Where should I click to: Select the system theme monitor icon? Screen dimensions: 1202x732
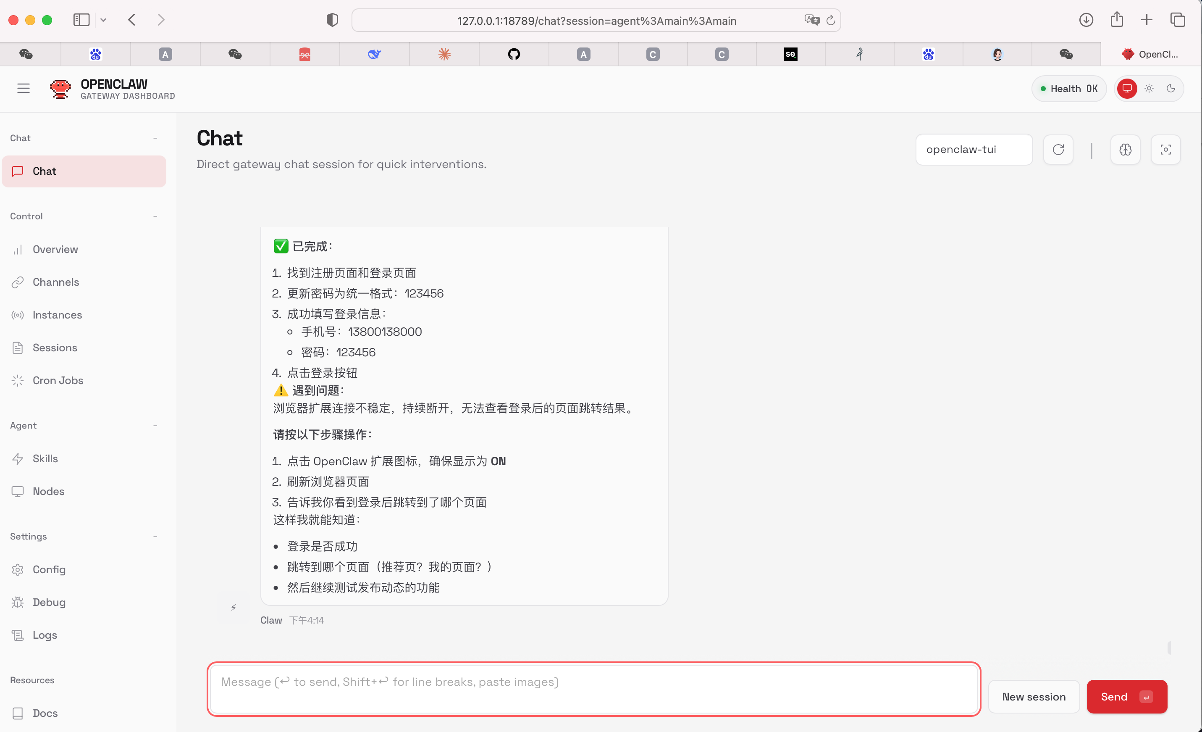pyautogui.click(x=1127, y=88)
